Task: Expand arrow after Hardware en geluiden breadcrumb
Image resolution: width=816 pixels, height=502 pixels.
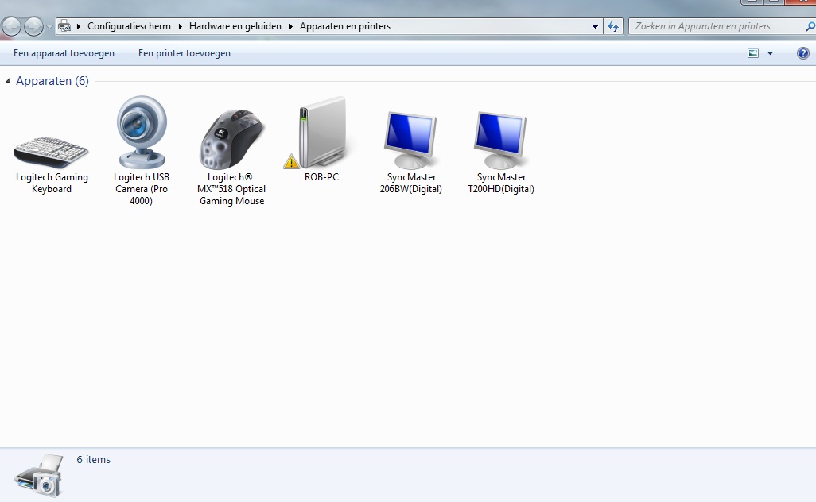Action: (291, 26)
